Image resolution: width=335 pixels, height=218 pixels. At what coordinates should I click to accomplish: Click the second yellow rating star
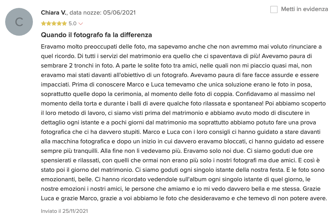(x=49, y=23)
